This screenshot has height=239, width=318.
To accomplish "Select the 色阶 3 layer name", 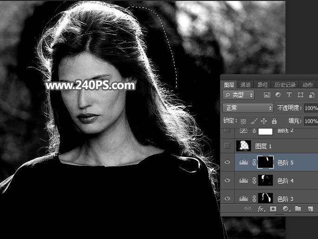I will [x=285, y=198].
